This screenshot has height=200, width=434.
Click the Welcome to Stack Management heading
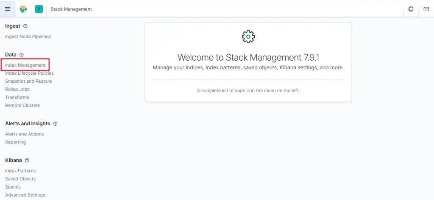(x=248, y=57)
